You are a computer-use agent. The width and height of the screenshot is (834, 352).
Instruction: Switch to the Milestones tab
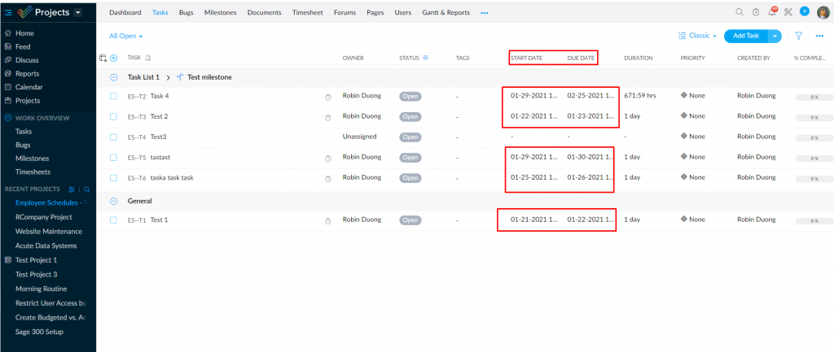click(220, 13)
